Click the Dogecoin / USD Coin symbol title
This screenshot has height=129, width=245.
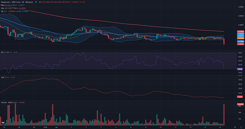coord(17,2)
